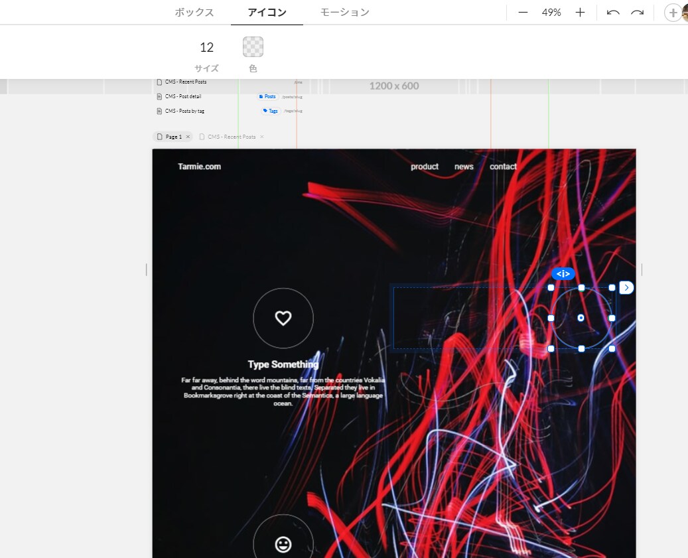Click the product navigation link
Screen dimensions: 688x558
pos(425,167)
